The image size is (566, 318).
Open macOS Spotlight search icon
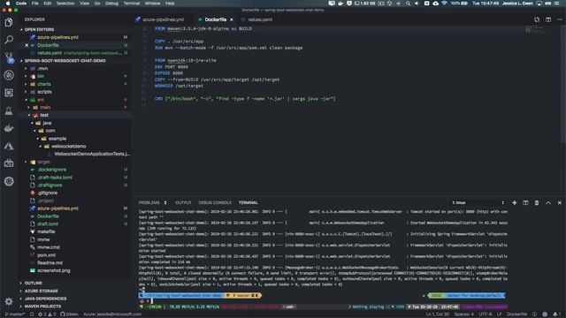coord(408,4)
